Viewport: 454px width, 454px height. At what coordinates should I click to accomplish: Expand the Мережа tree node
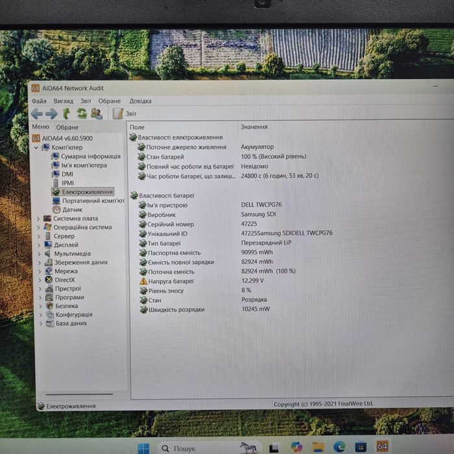pyautogui.click(x=40, y=272)
